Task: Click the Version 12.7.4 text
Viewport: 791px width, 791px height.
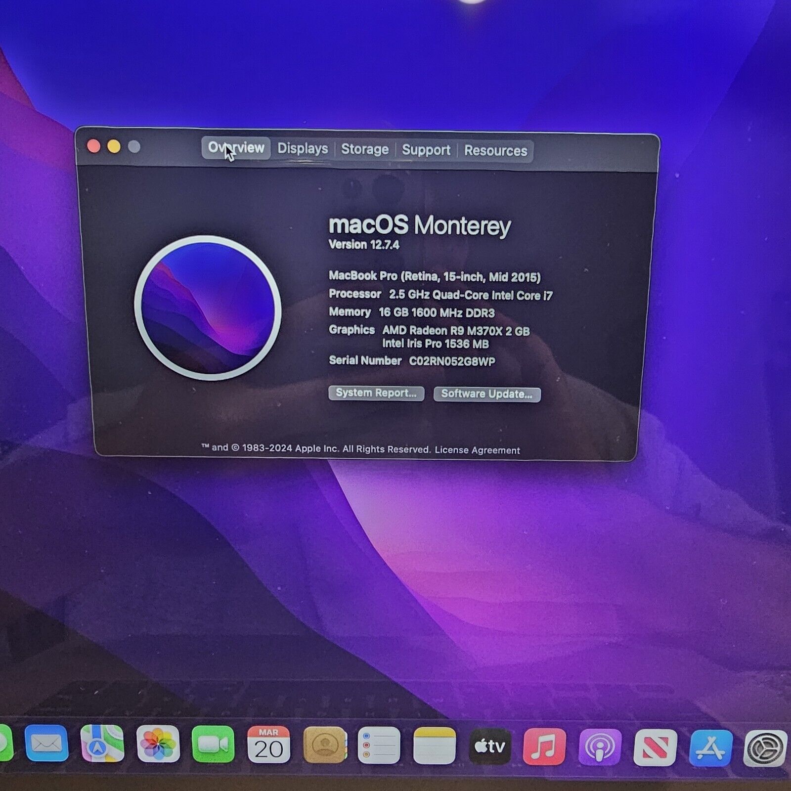Action: pyautogui.click(x=364, y=245)
